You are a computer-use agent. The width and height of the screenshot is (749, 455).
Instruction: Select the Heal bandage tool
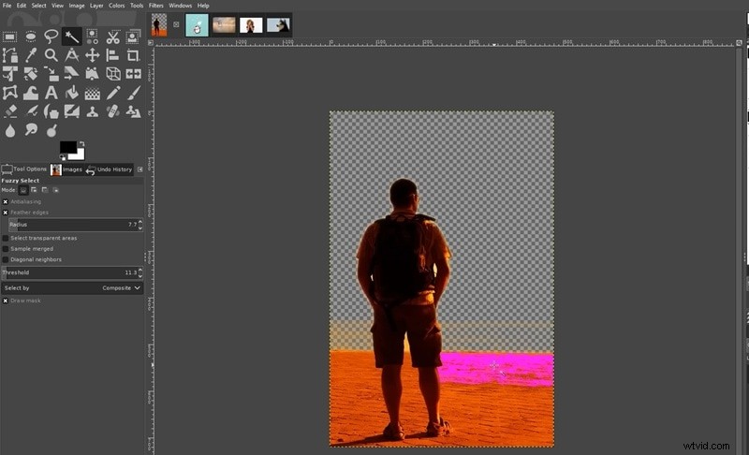[x=112, y=111]
